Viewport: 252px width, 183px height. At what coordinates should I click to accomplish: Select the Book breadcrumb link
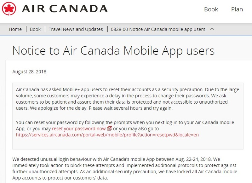(x=35, y=29)
